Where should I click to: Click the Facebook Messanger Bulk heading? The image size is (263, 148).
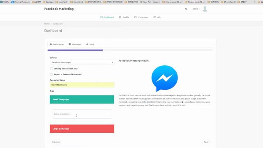pos(134,61)
